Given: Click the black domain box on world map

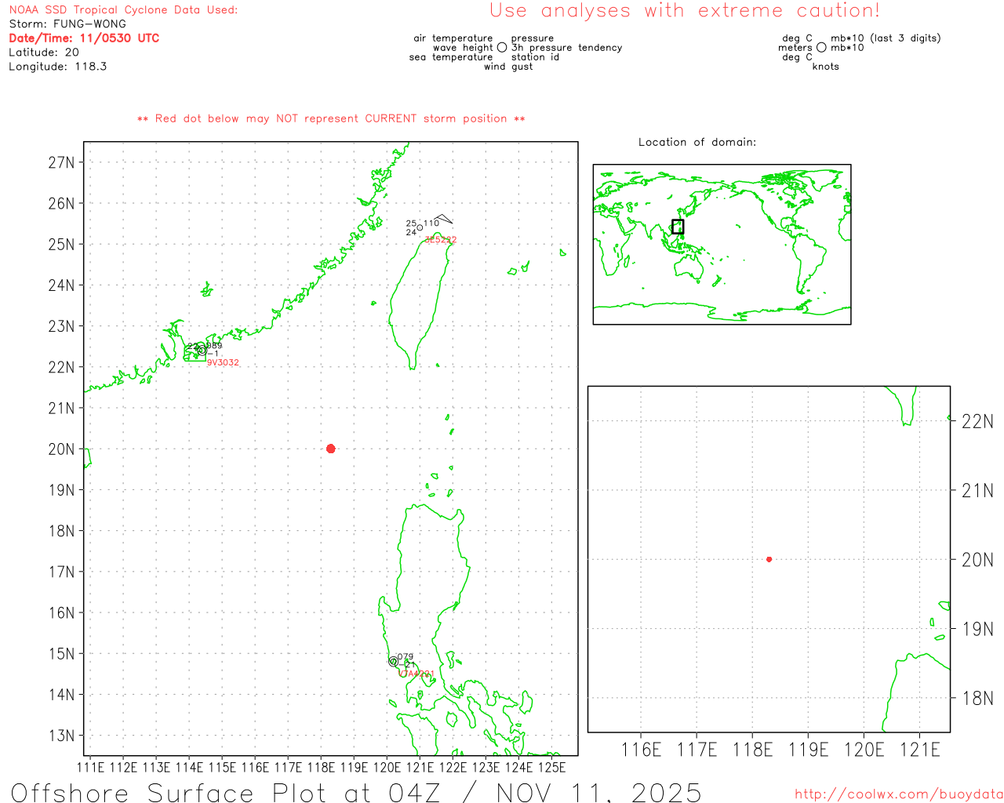Looking at the screenshot, I should click(678, 227).
